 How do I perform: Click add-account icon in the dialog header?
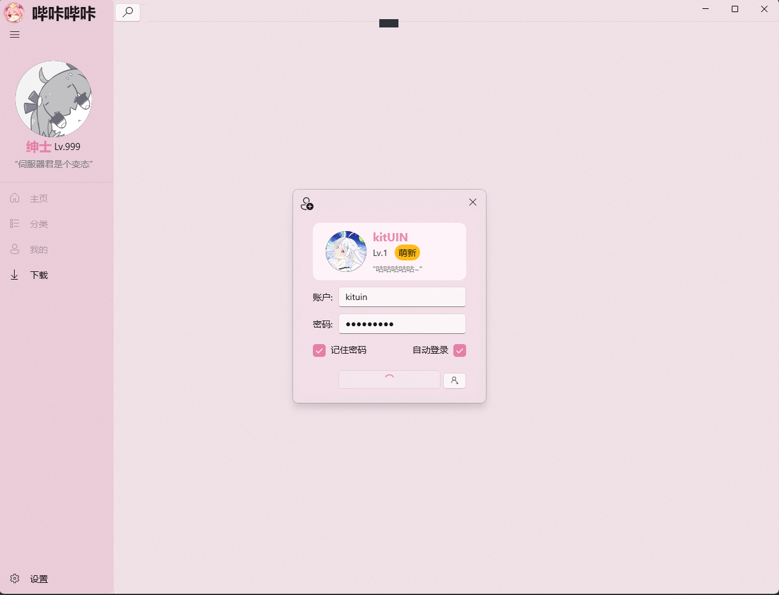pyautogui.click(x=307, y=204)
